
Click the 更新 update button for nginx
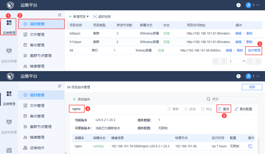[x=173, y=109]
